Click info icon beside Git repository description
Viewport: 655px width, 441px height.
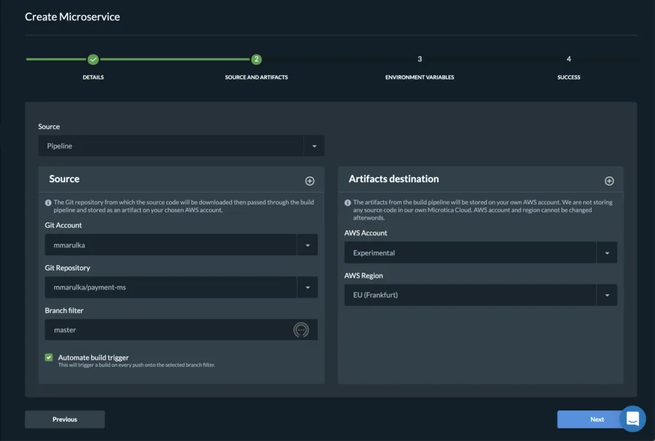pos(48,203)
